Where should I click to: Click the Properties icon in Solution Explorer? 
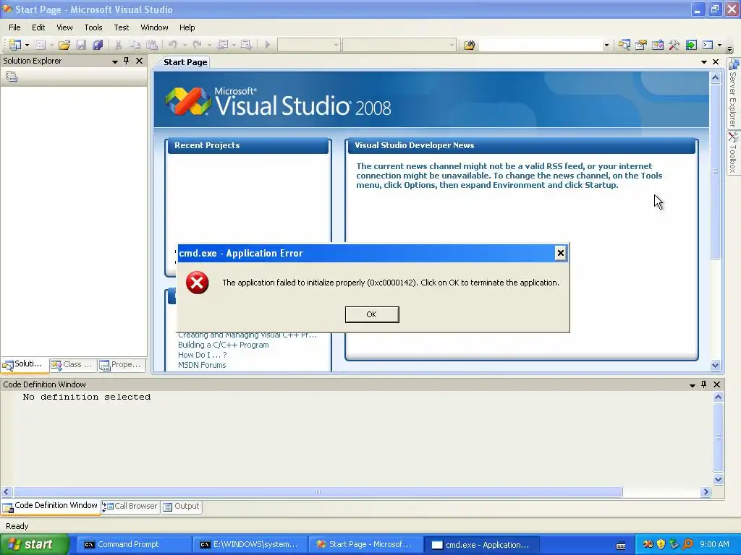[x=12, y=77]
